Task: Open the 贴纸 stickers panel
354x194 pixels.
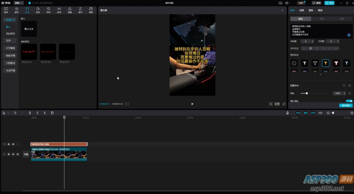Action: tap(38, 10)
